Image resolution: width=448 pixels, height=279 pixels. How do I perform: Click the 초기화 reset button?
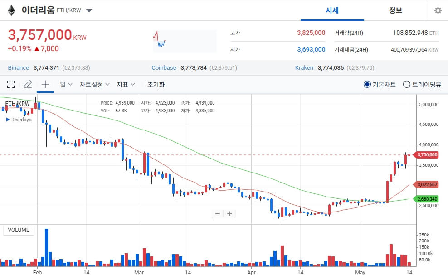click(x=156, y=84)
